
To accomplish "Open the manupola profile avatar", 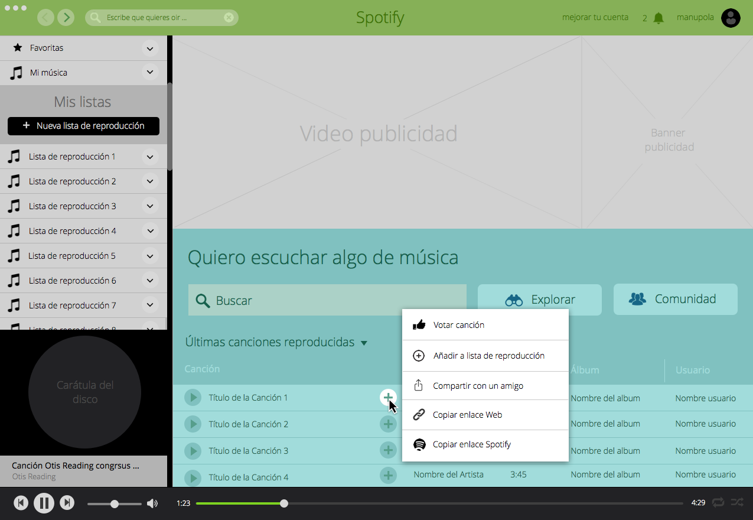I will [731, 18].
